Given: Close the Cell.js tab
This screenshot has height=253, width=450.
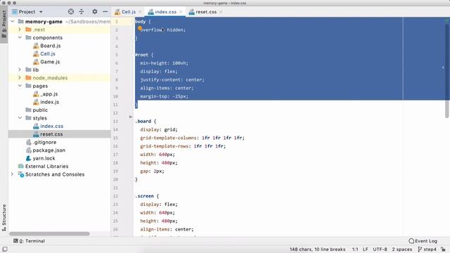Looking at the screenshot, I should 141,12.
